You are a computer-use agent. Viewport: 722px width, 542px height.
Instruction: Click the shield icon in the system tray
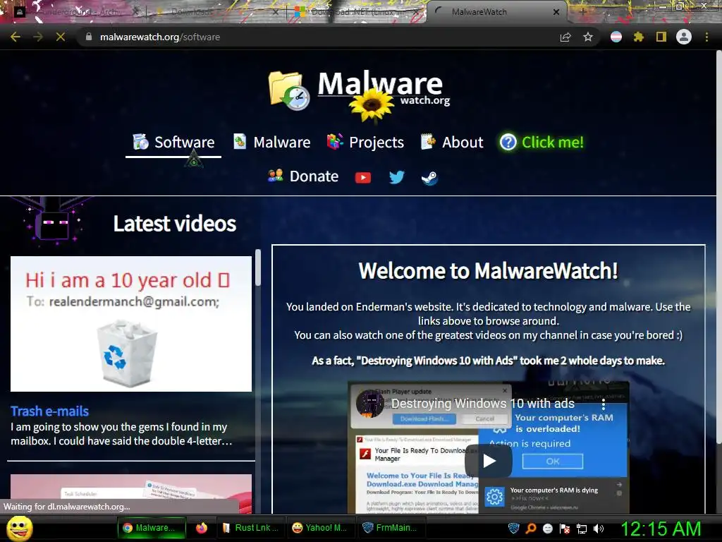point(513,528)
